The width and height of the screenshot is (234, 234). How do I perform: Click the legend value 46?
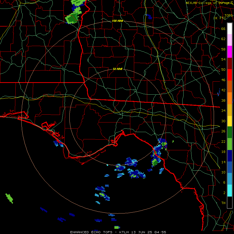click(x=223, y=80)
